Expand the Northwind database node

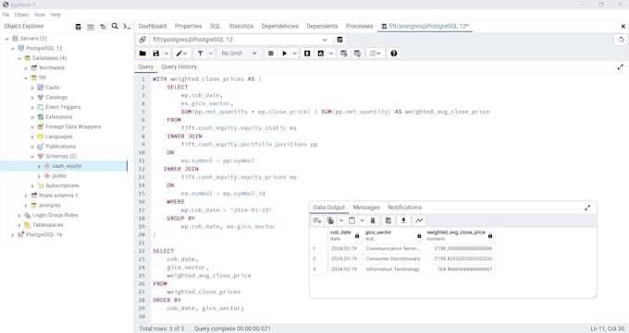26,68
